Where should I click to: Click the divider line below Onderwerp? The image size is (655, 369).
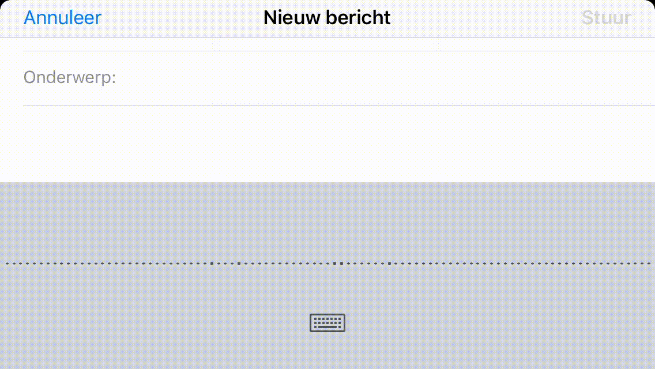339,105
